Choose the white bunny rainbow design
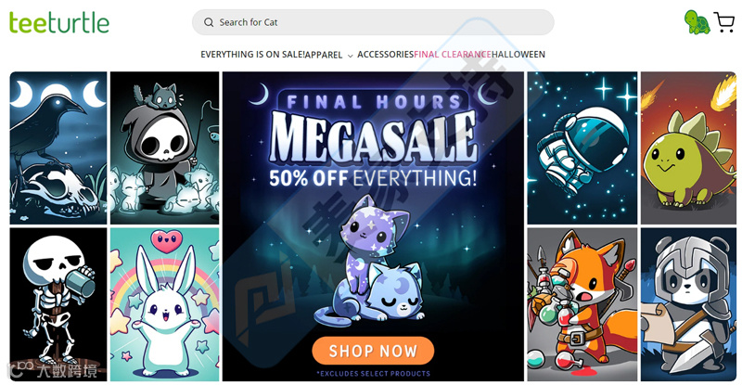This screenshot has width=742, height=385. [165, 304]
